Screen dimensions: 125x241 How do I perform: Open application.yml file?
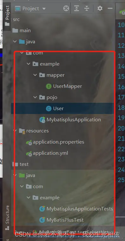(x=50, y=153)
